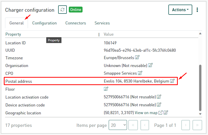
Task: Click the Charger configuration title
Action: [x=30, y=10]
